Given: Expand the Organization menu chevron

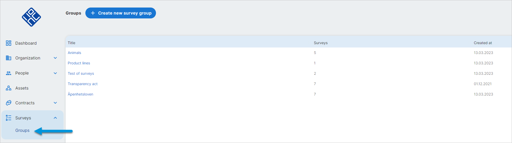Looking at the screenshot, I should pyautogui.click(x=55, y=58).
